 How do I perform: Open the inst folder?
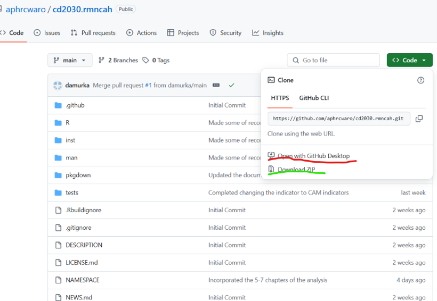point(70,140)
